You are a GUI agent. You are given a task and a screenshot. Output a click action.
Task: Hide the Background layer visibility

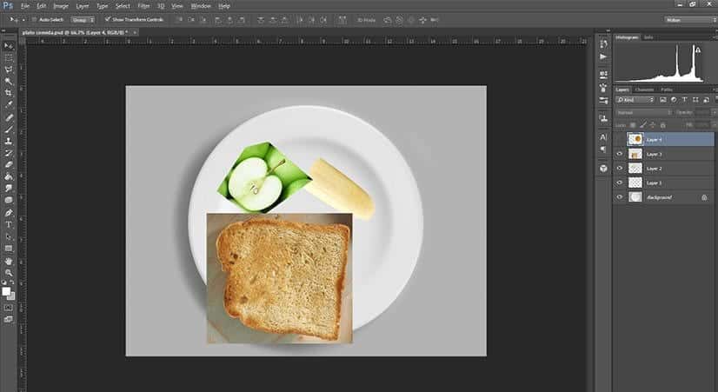[x=620, y=197]
